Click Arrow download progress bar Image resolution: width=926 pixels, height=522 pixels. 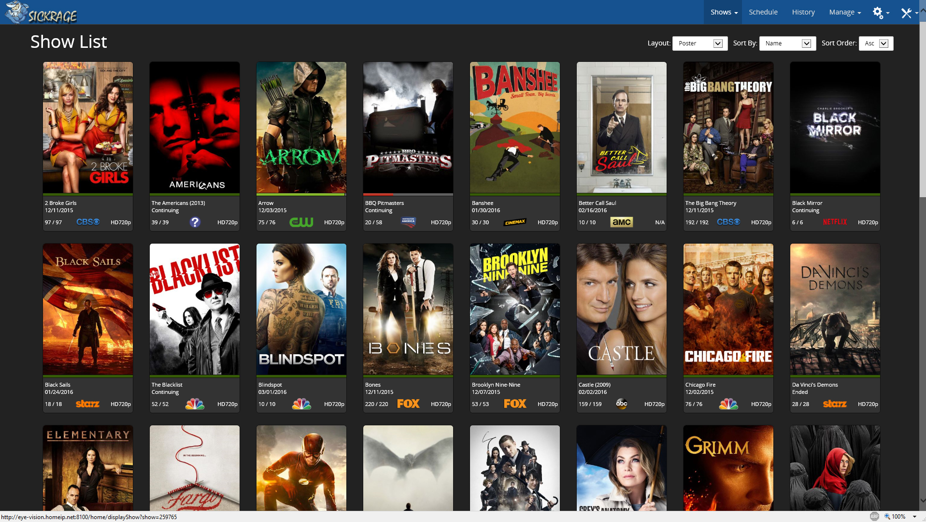(x=301, y=194)
